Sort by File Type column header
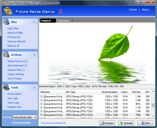This screenshot has height=128, width=157. (x=82, y=92)
